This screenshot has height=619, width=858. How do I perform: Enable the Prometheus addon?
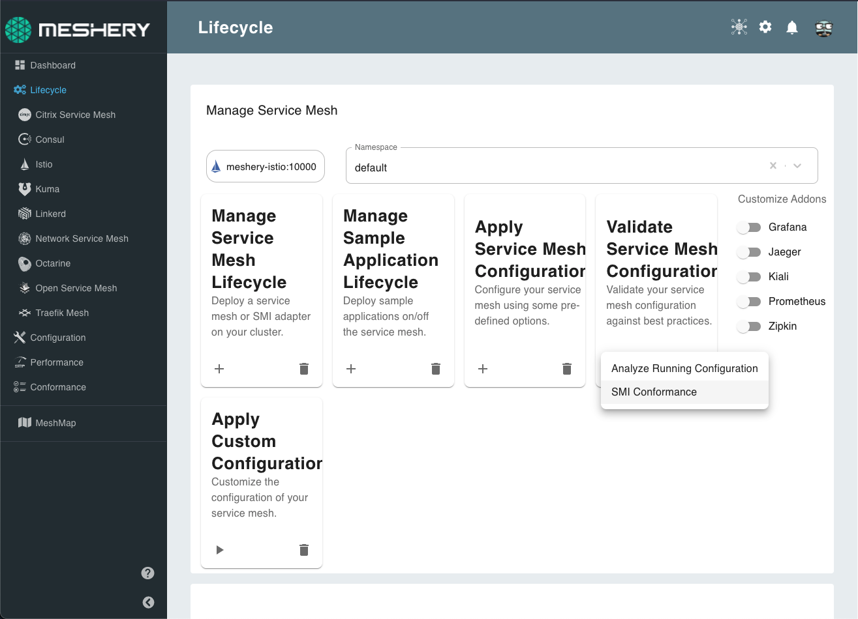coord(749,302)
